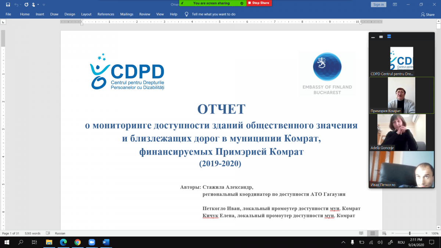The height and width of the screenshot is (248, 441).
Task: Open Windows taskbar search
Action: click(21, 242)
